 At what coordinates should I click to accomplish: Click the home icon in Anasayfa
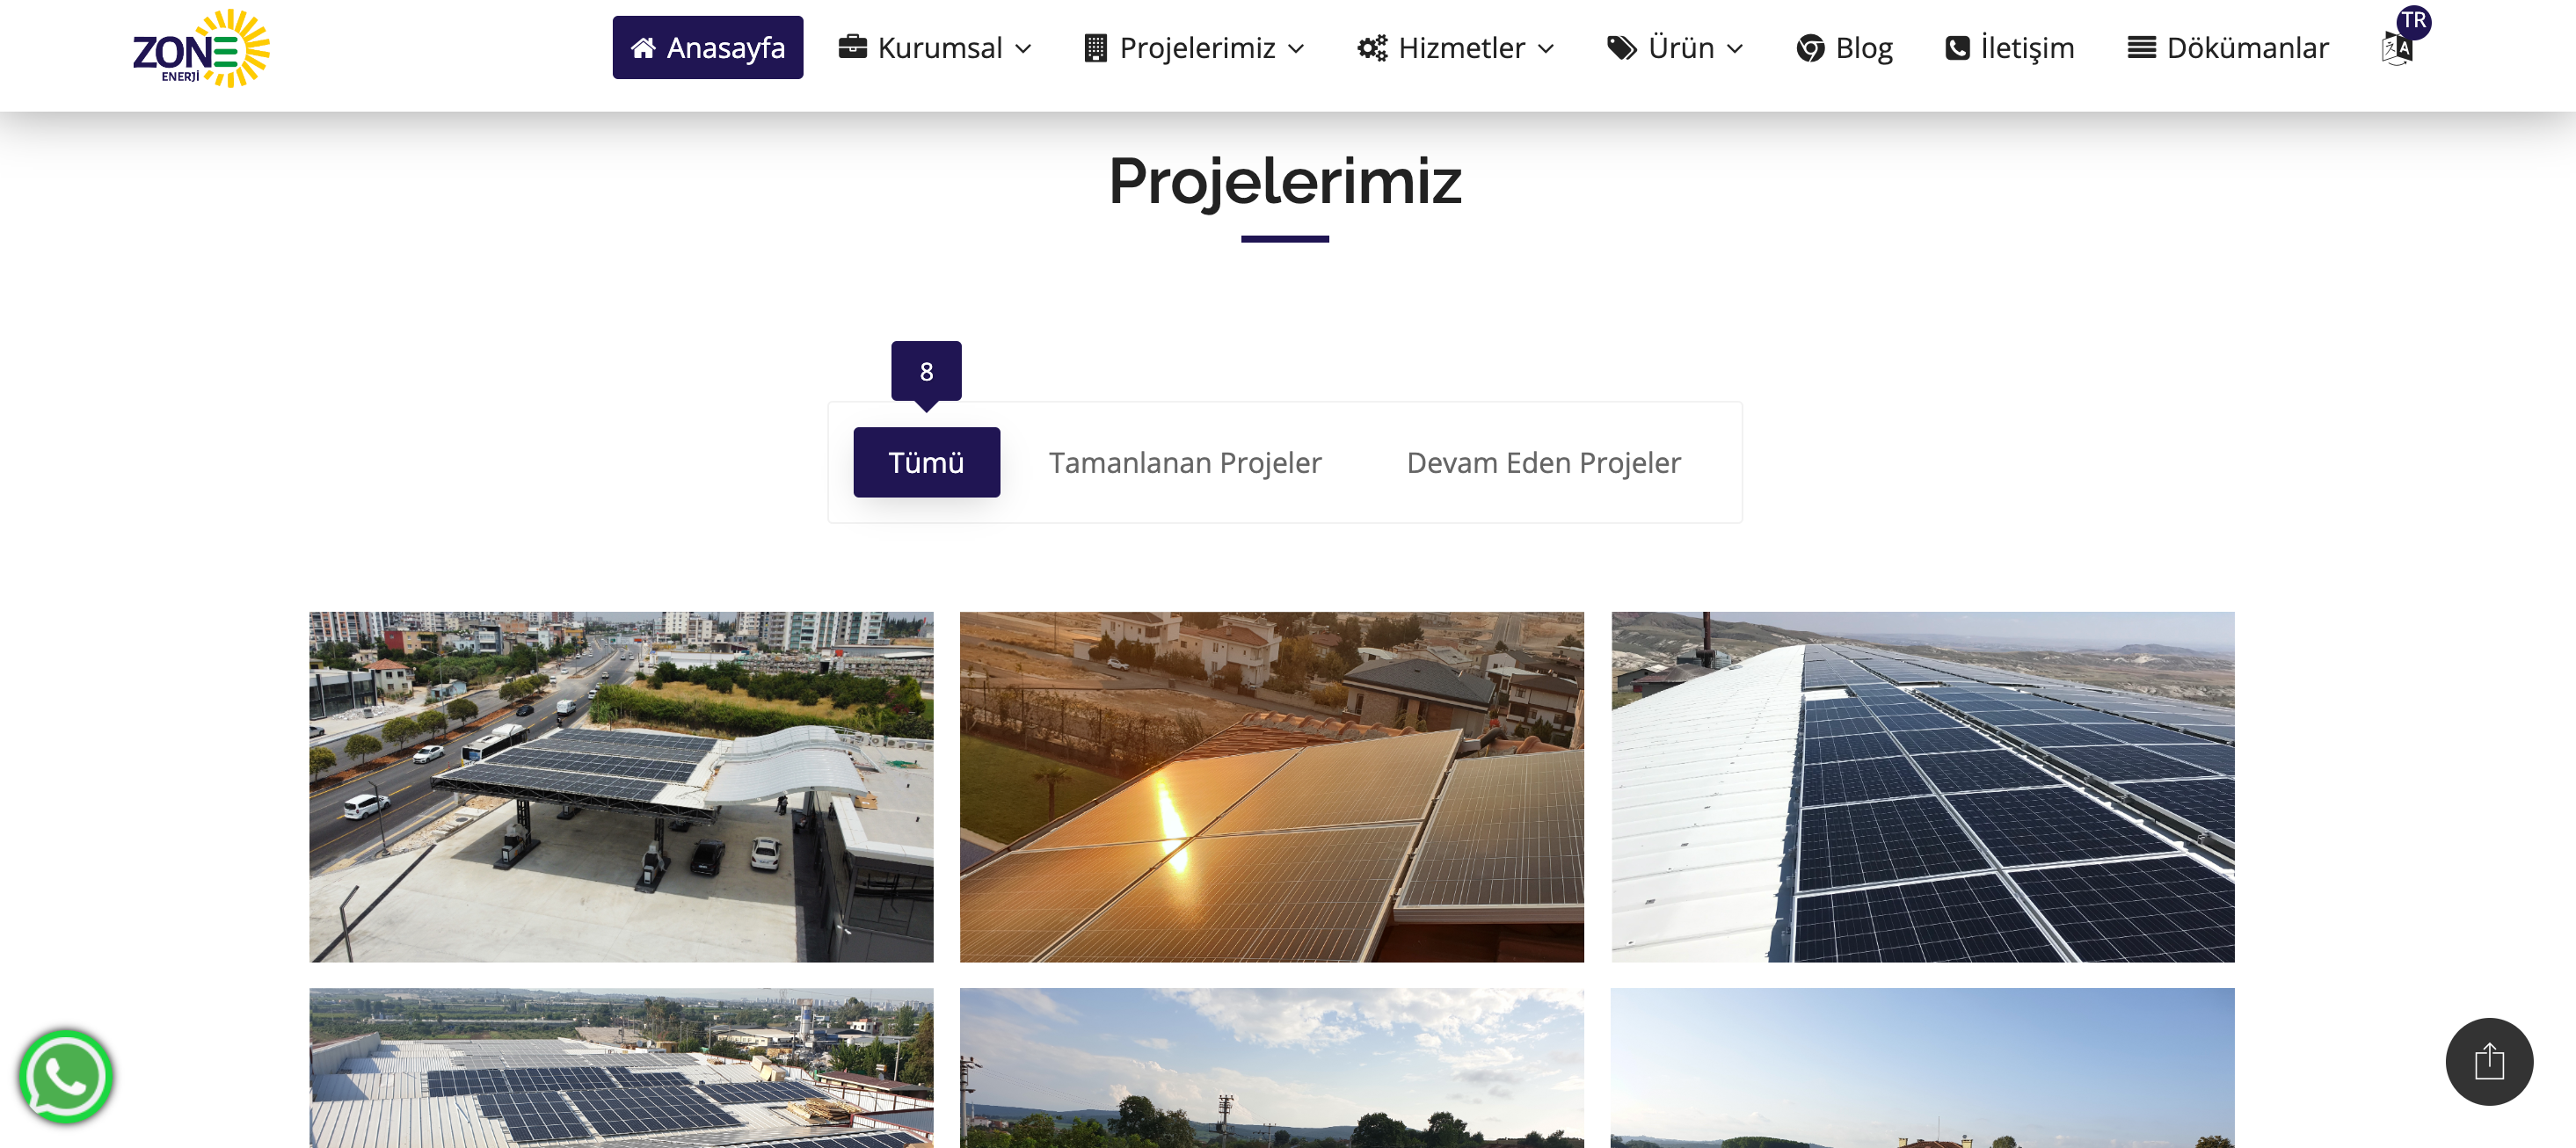click(643, 48)
